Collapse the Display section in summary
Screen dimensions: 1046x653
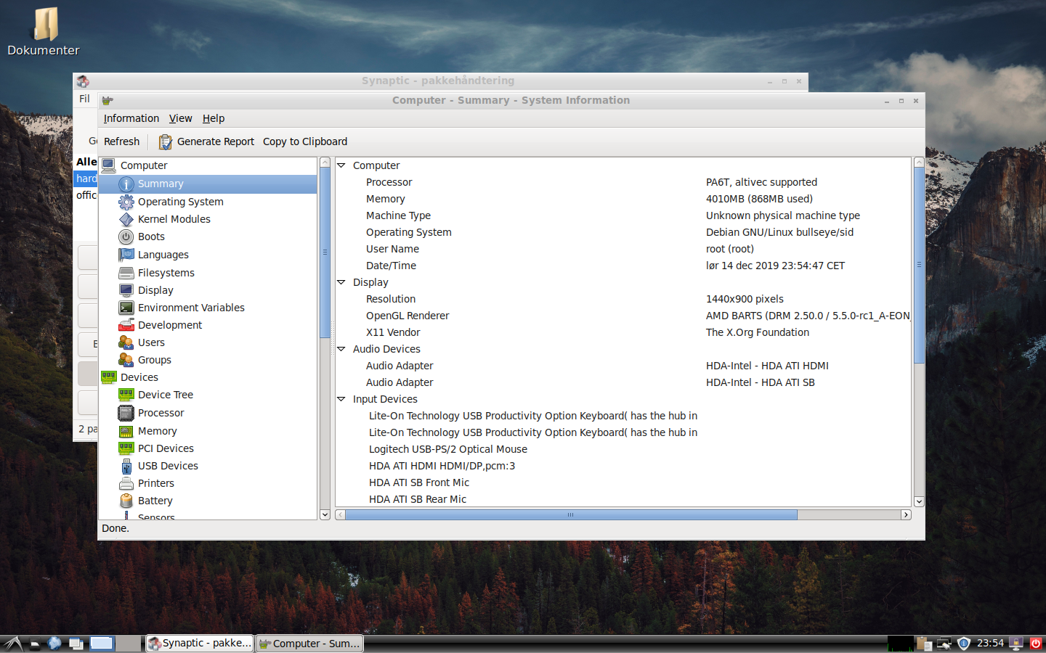pyautogui.click(x=341, y=282)
